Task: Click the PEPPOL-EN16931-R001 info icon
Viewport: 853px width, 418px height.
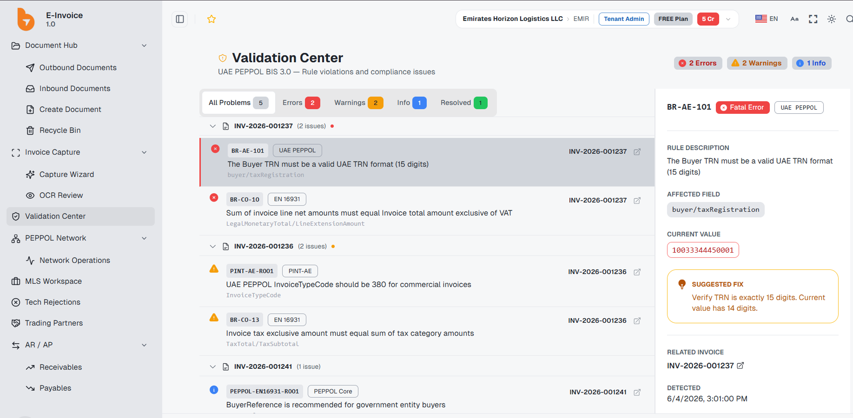Action: 214,390
